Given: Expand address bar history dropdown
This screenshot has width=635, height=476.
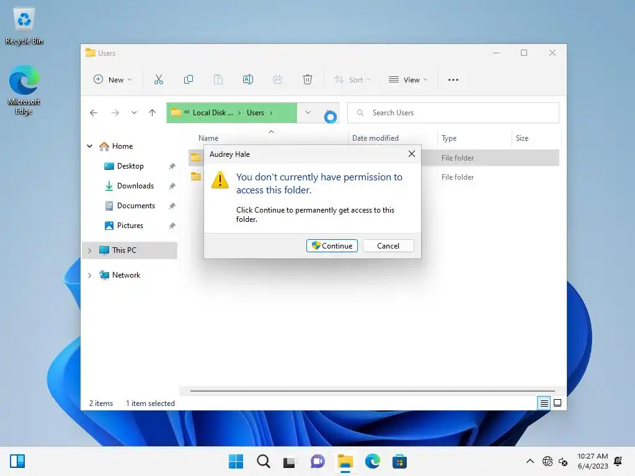Looking at the screenshot, I should click(x=308, y=113).
